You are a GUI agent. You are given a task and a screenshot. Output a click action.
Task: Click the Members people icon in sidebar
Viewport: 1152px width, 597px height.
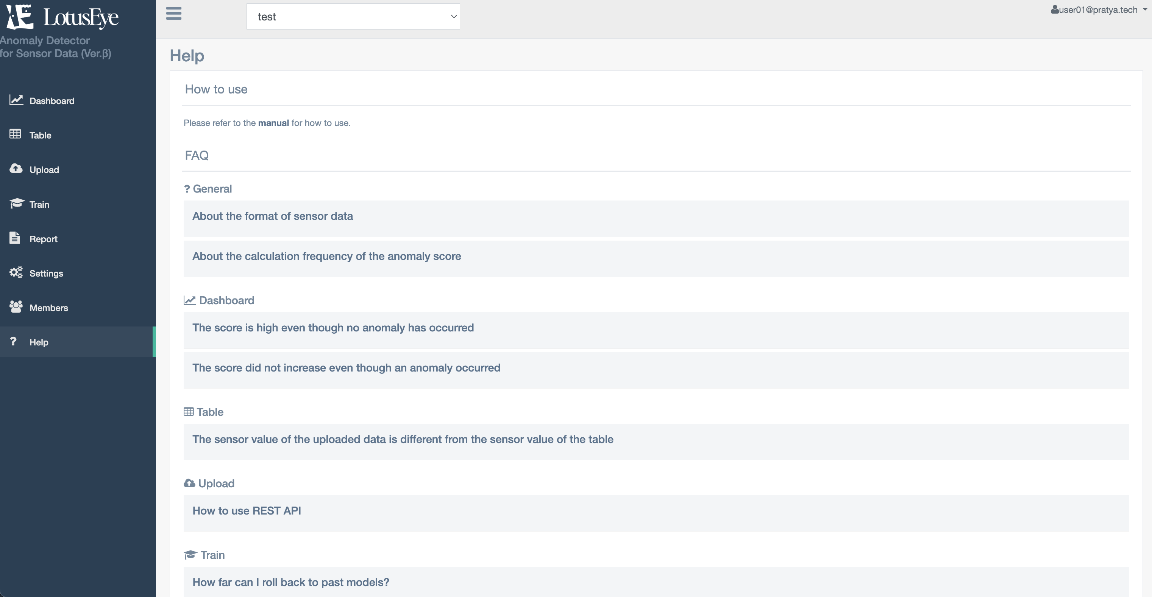(16, 306)
